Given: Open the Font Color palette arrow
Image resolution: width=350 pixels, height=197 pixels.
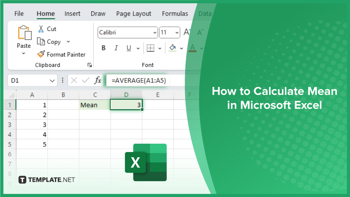Looking at the screenshot, I should coord(201,48).
